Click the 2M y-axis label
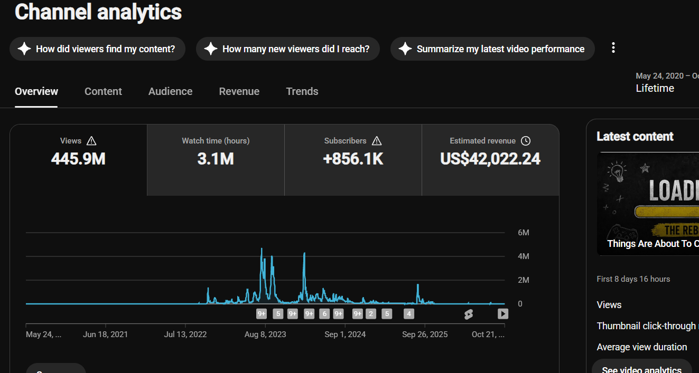This screenshot has width=699, height=373. [x=524, y=280]
